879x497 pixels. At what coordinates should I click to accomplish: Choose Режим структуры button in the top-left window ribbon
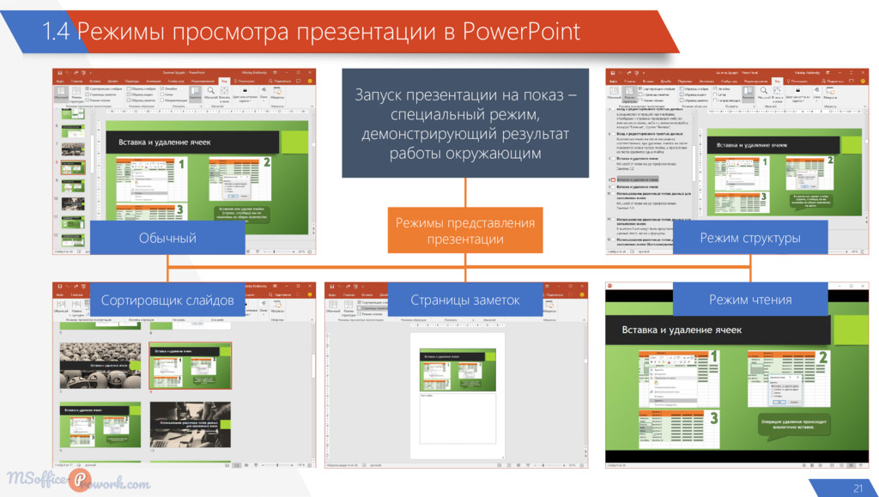pos(76,94)
